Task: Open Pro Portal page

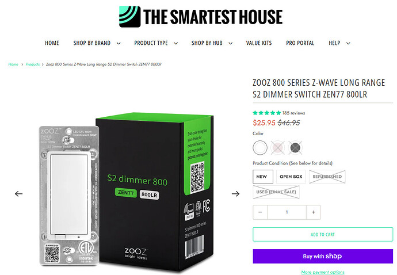Action: pyautogui.click(x=300, y=43)
